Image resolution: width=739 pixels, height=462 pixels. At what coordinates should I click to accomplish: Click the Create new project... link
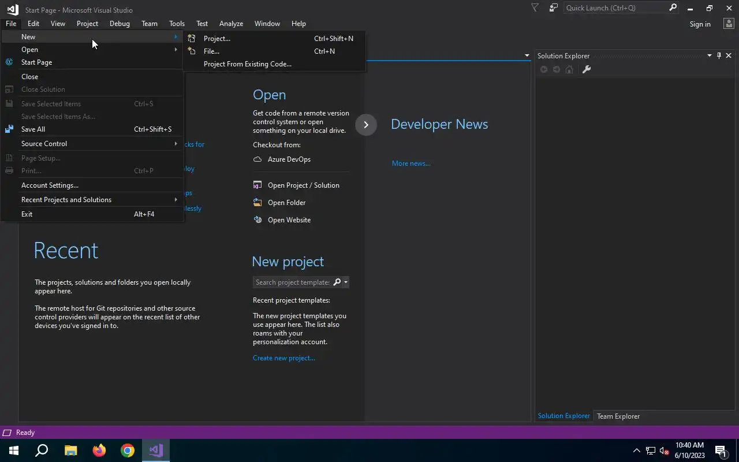pos(284,358)
